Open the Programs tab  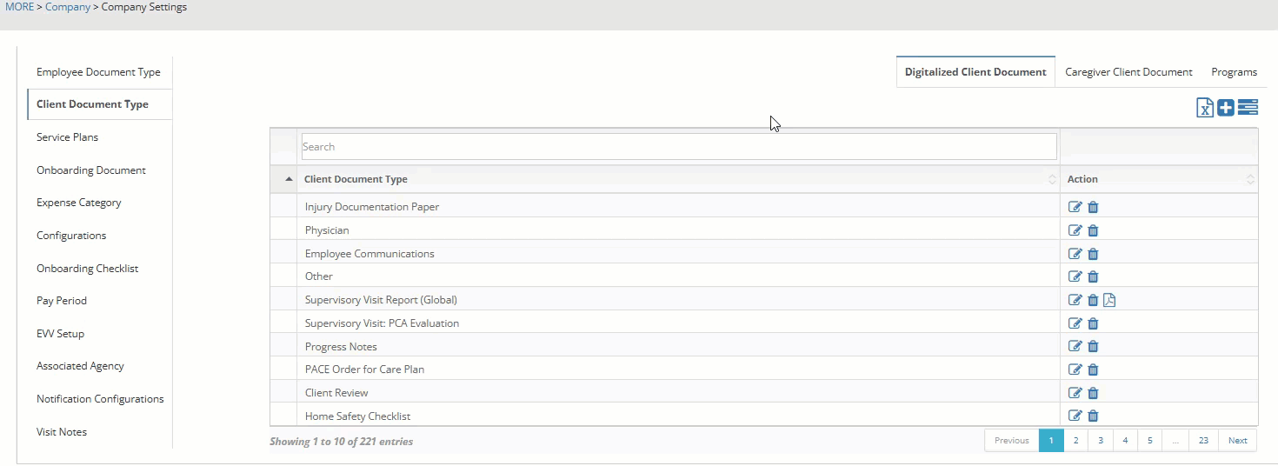pyautogui.click(x=1234, y=72)
